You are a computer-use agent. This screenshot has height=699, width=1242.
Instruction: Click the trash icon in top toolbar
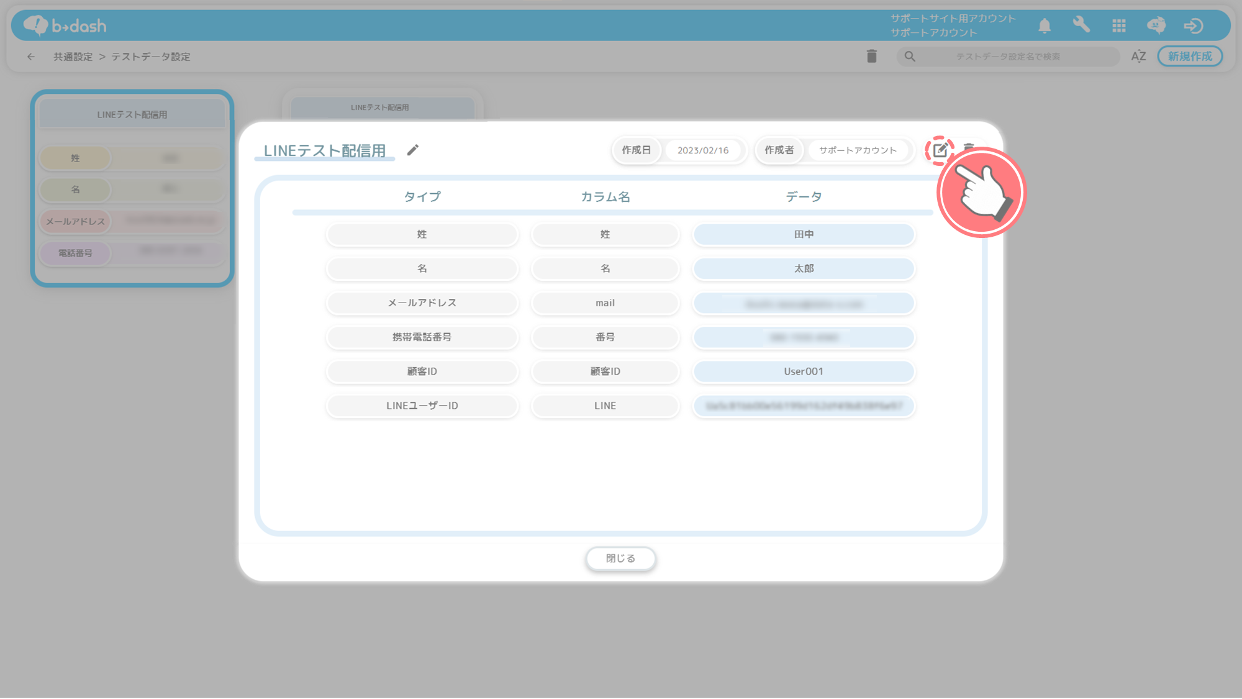coord(872,57)
